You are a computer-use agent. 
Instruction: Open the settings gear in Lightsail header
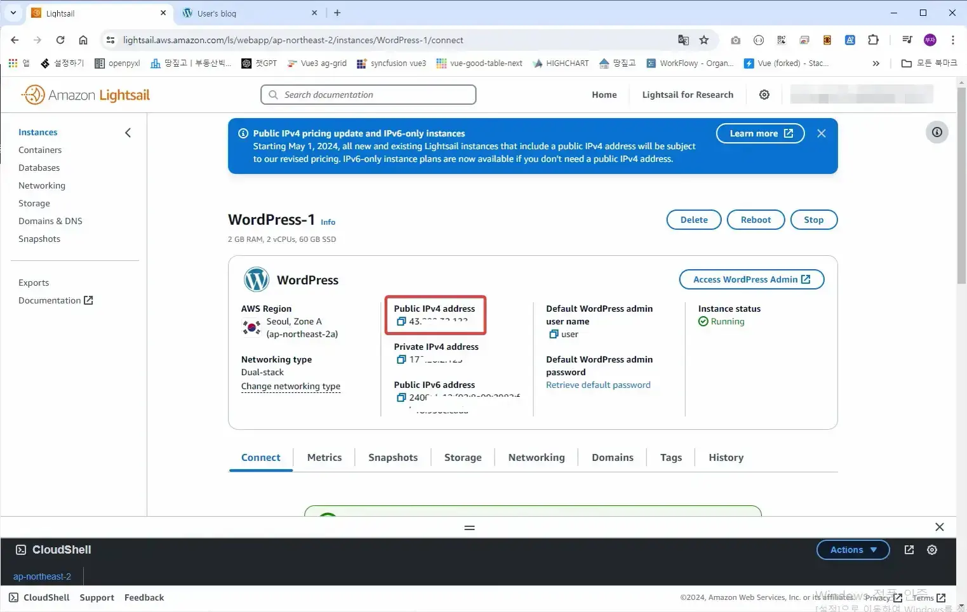(x=764, y=95)
